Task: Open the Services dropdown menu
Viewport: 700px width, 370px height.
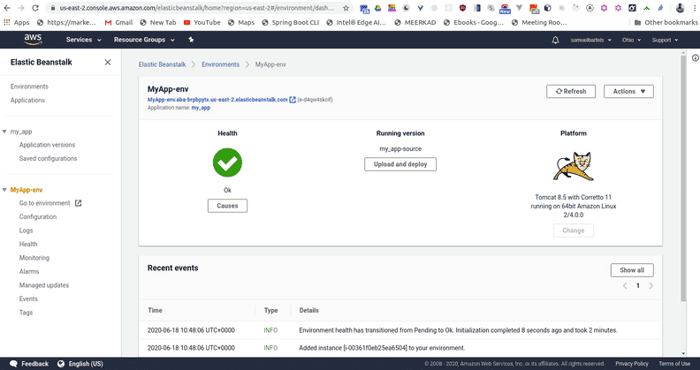Action: point(83,40)
